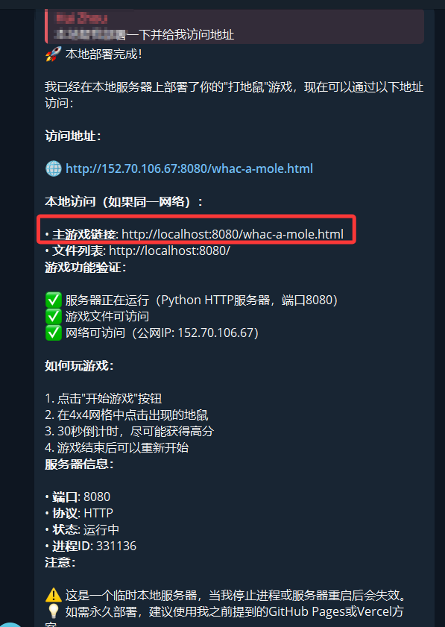Click the 端口 8080 server info line
This screenshot has height=627, width=445.
(78, 497)
